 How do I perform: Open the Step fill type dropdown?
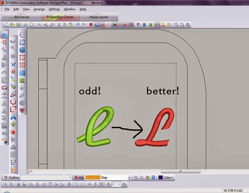(130, 178)
